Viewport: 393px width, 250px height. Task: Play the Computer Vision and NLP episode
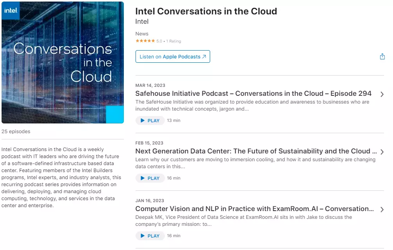click(x=150, y=236)
